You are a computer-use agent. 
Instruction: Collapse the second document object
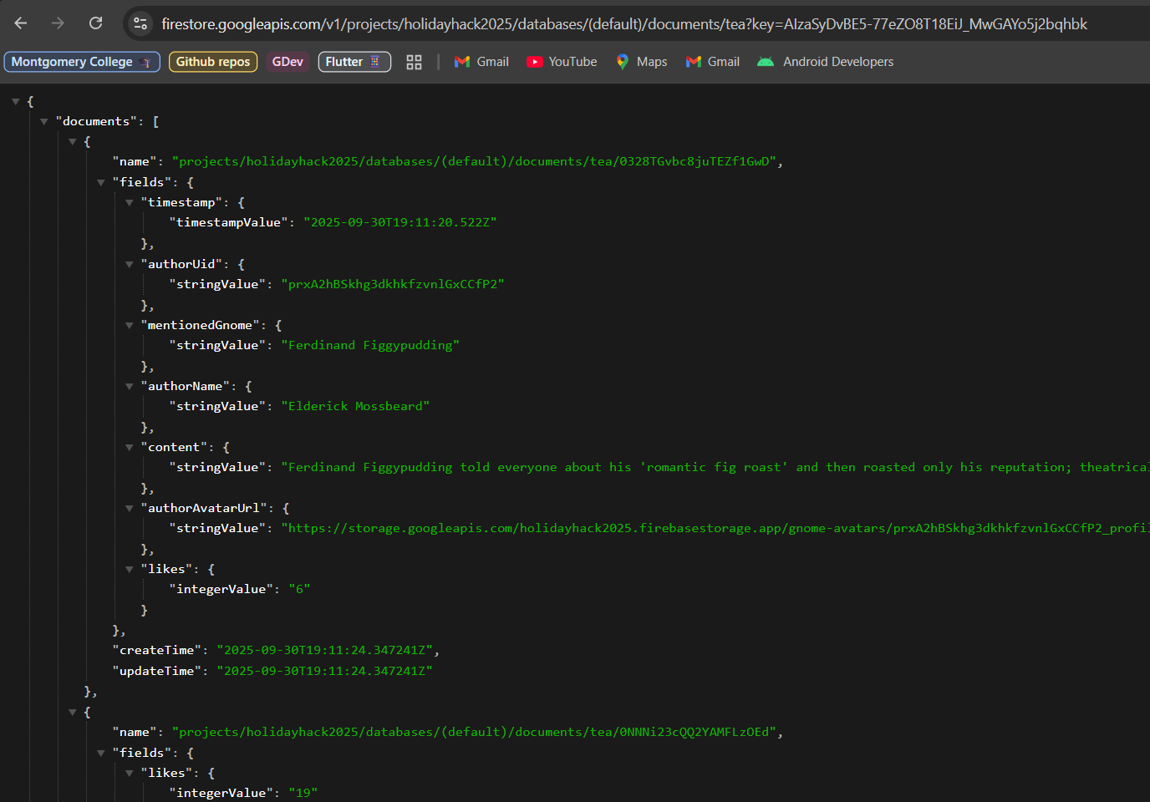tap(73, 712)
